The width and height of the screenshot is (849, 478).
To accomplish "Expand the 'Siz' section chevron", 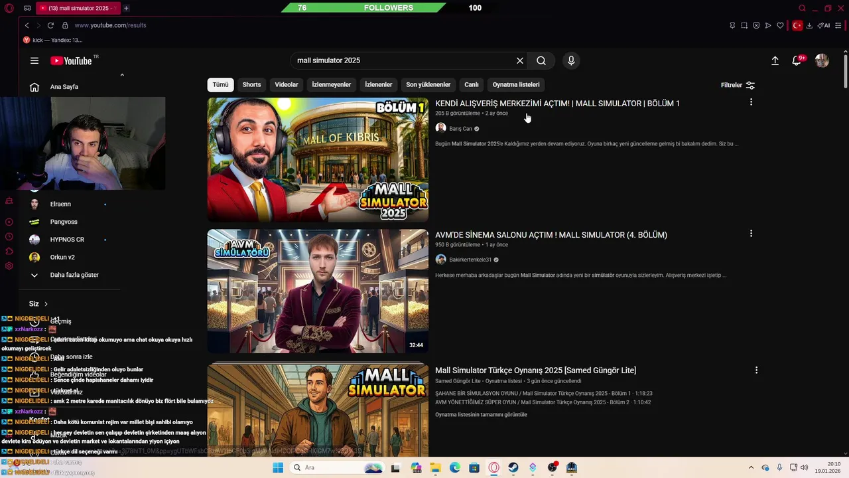I will click(46, 304).
